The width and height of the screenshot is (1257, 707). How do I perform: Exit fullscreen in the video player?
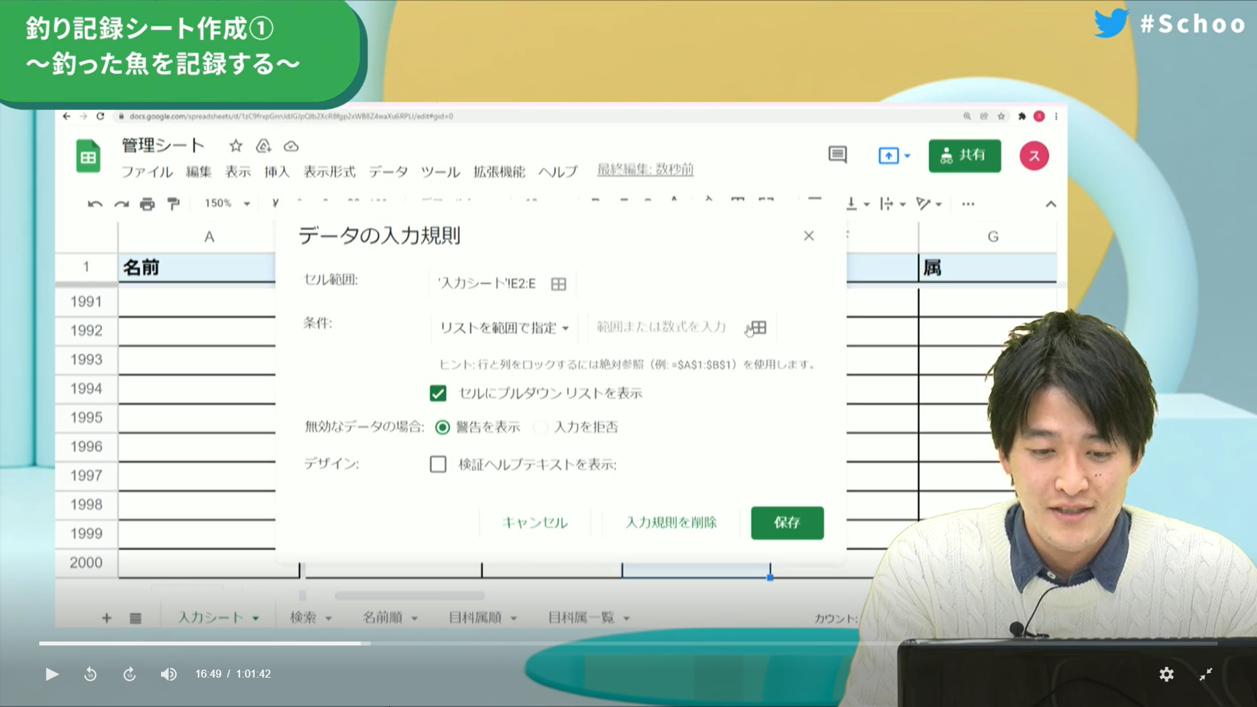click(x=1206, y=674)
